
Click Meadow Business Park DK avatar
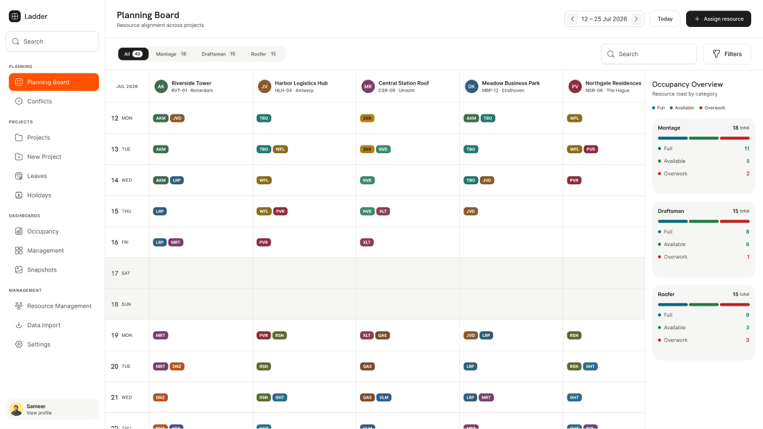tap(472, 87)
